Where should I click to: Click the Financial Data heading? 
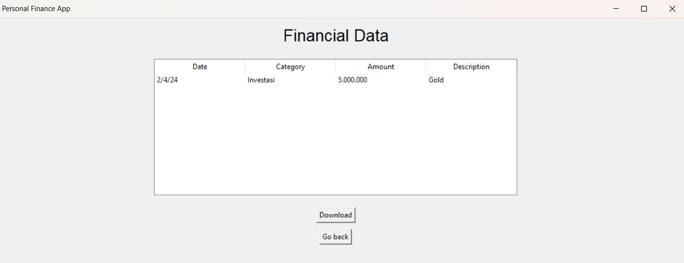coord(335,36)
